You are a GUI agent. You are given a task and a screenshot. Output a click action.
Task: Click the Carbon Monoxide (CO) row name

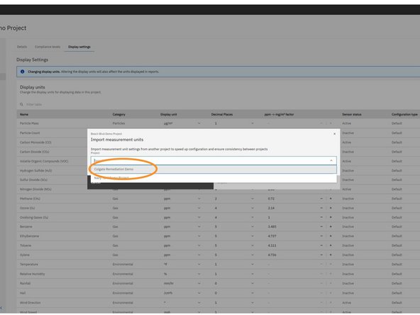pos(35,143)
